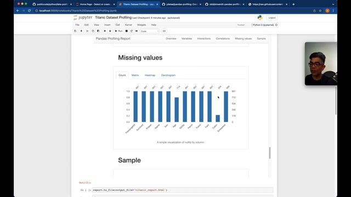Click the Trusted notebook indicator

click(x=241, y=25)
